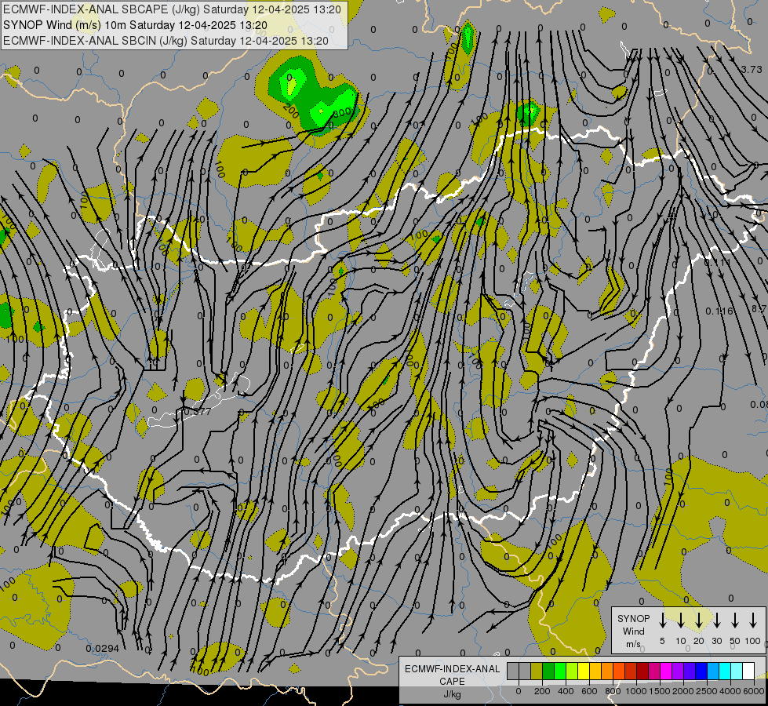The width and height of the screenshot is (768, 706).
Task: Click the 50 m/s wind arrow in legend
Action: 735,620
